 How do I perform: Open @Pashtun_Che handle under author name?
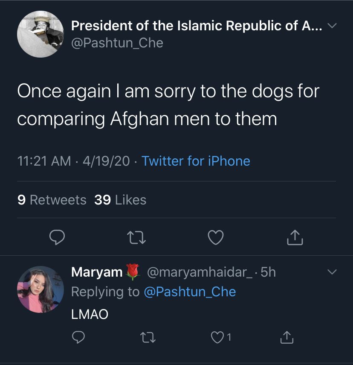(x=117, y=43)
